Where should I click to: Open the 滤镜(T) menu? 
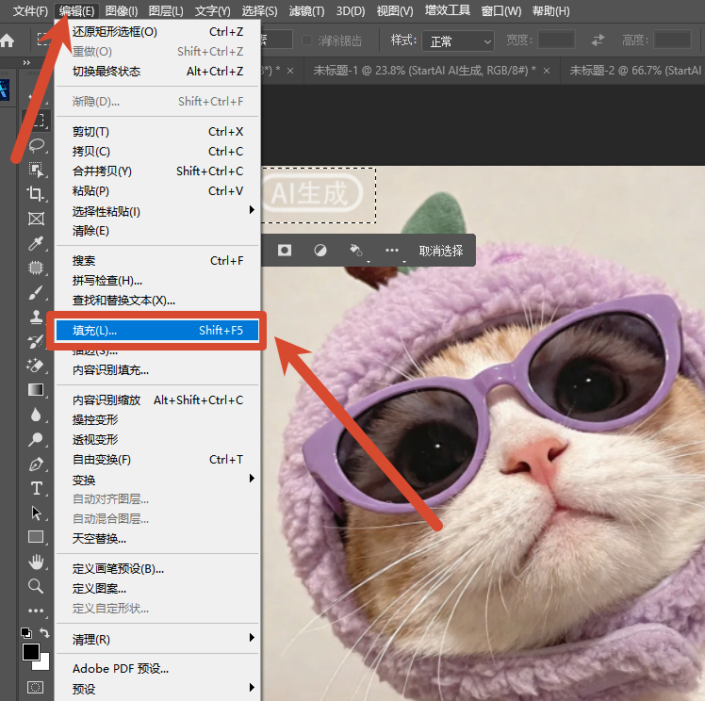point(306,10)
